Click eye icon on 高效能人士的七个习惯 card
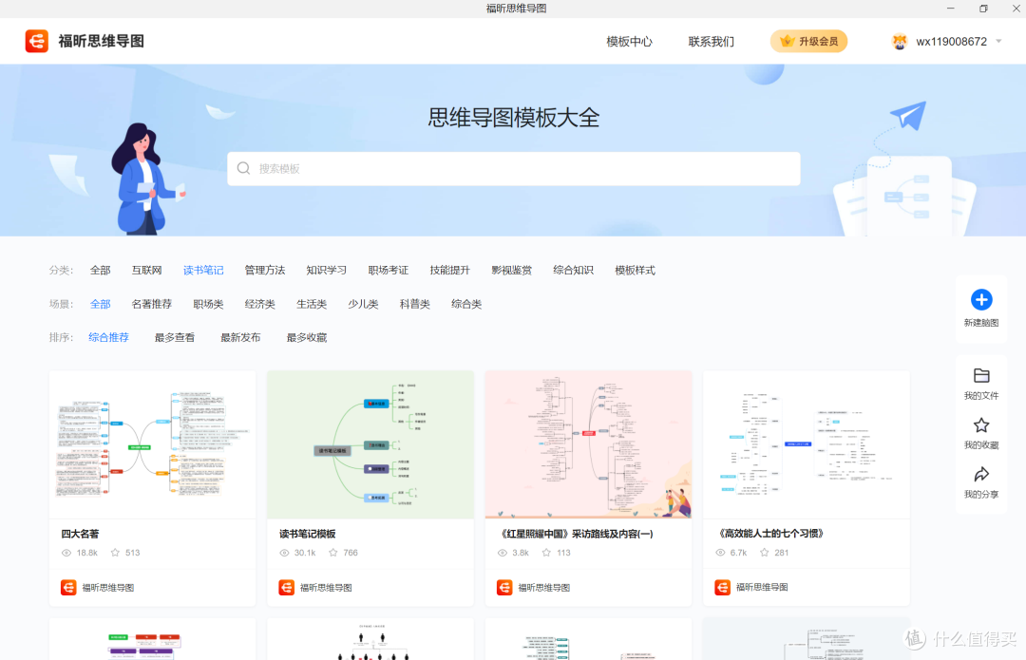The width and height of the screenshot is (1026, 660). click(x=720, y=553)
